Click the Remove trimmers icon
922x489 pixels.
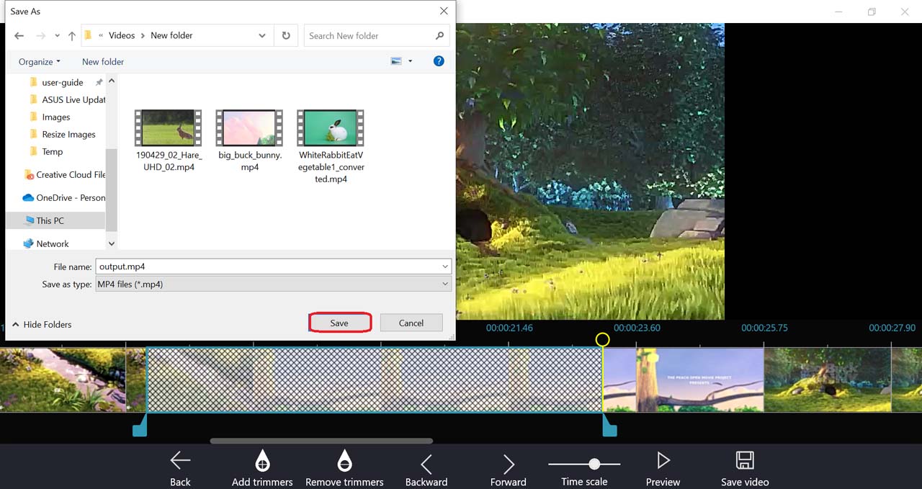click(344, 460)
